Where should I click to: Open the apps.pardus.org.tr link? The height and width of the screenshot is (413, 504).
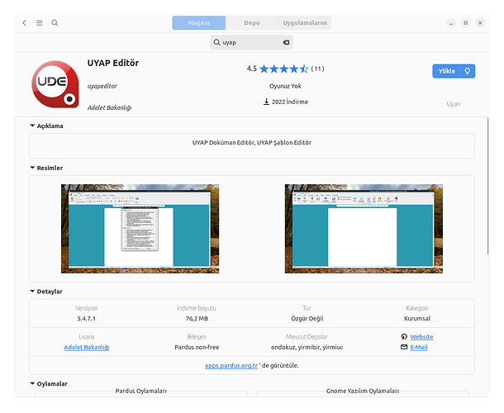point(231,365)
